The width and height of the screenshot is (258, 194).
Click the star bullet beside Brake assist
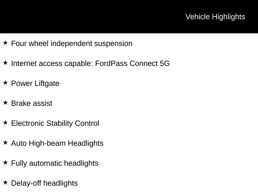point(5,103)
